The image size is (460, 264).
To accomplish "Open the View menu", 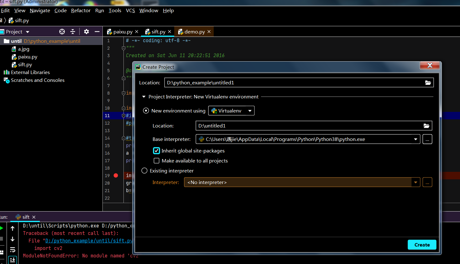I will pyautogui.click(x=20, y=11).
